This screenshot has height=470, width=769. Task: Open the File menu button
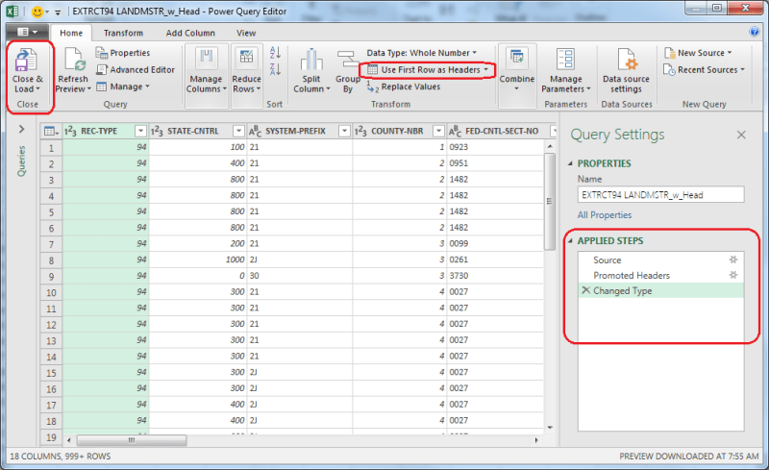pyautogui.click(x=27, y=32)
